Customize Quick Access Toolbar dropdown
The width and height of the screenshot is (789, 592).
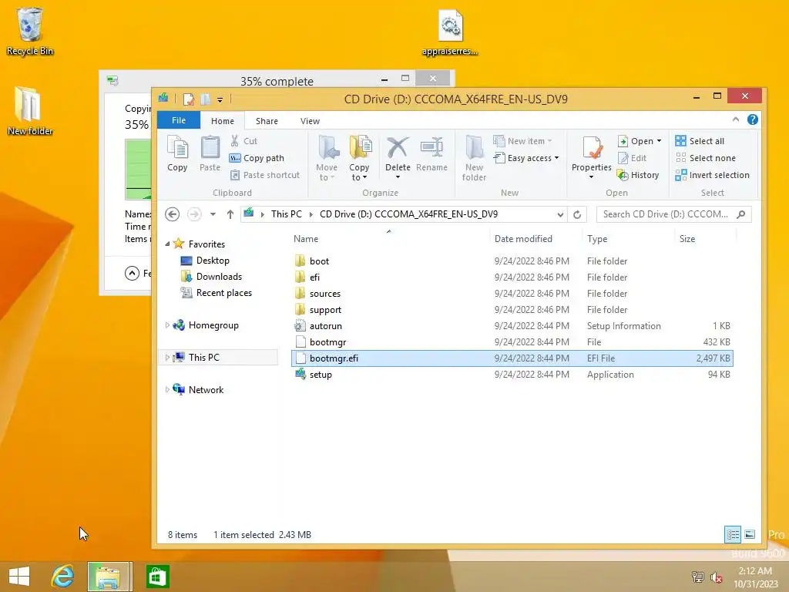(x=220, y=99)
